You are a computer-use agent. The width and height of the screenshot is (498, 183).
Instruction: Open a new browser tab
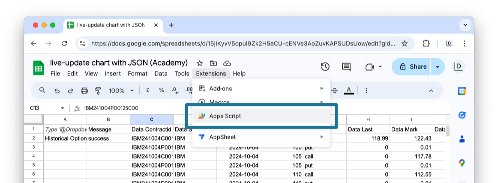tap(171, 25)
